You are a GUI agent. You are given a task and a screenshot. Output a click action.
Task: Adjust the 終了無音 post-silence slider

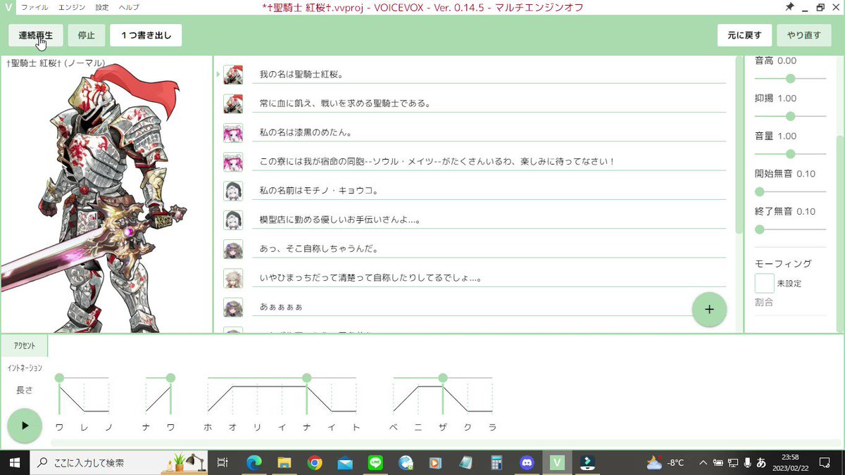pyautogui.click(x=790, y=229)
